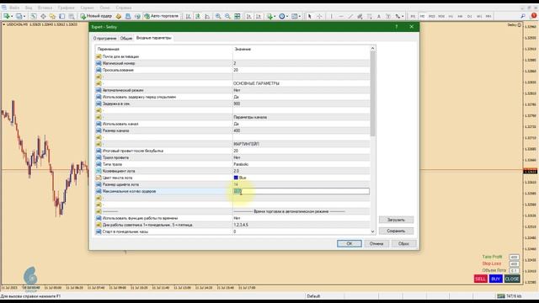Viewport: 539px width, 303px height.
Task: Click the dialog help question mark
Action: (397, 26)
